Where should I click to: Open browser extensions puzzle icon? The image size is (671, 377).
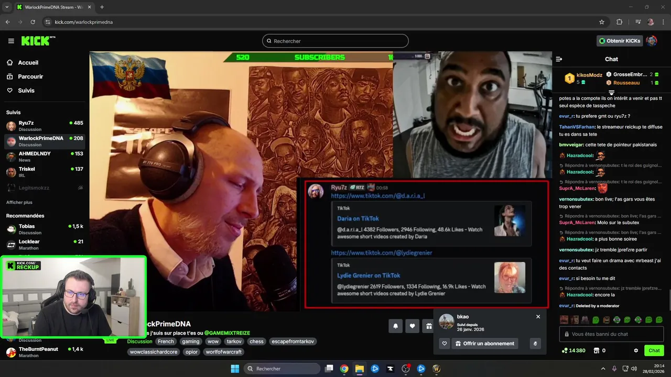pyautogui.click(x=620, y=22)
